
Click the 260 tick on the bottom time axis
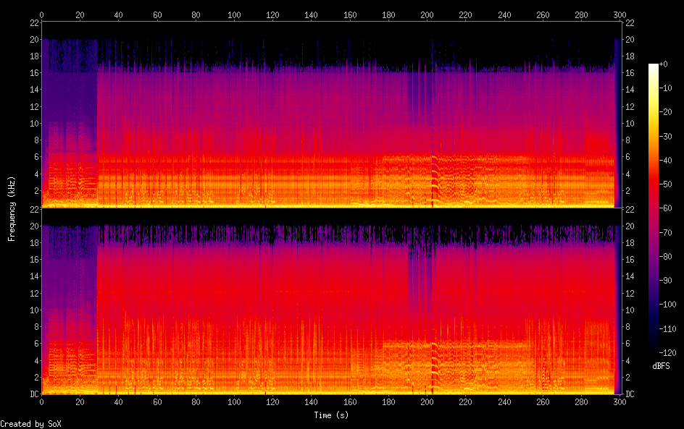pyautogui.click(x=543, y=402)
